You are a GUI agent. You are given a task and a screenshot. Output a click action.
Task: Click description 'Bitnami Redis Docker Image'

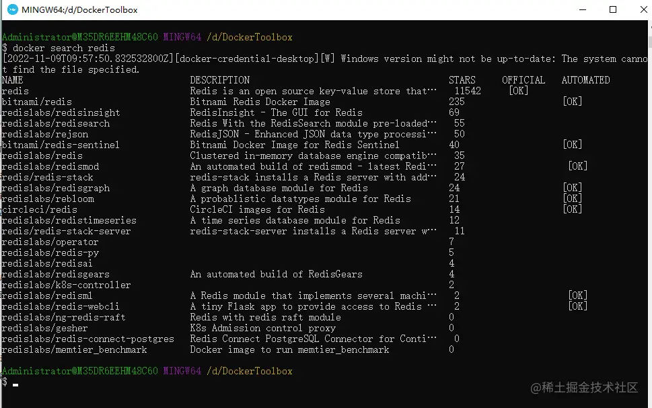[x=260, y=102]
